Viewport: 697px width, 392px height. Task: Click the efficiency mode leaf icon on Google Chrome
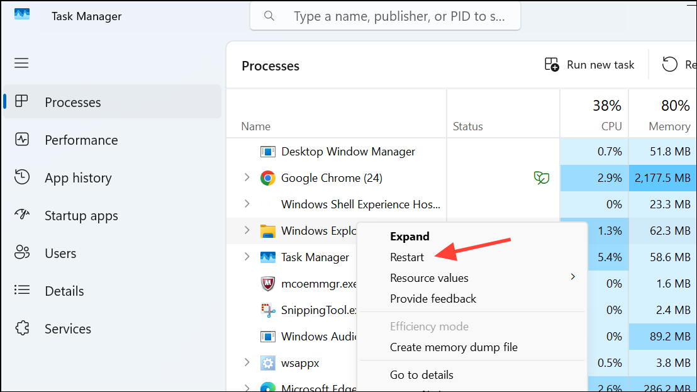pos(541,177)
